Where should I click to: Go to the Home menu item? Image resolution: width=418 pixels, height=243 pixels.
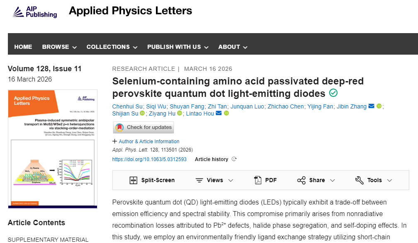[23, 47]
